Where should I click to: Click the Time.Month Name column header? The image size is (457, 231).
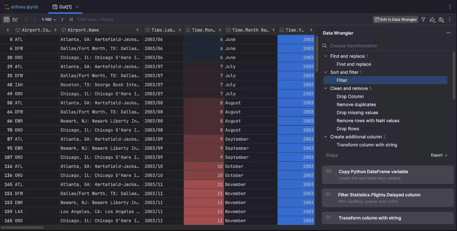tap(251, 30)
